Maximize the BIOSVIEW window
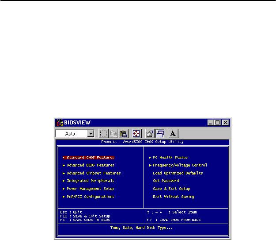 [217, 123]
